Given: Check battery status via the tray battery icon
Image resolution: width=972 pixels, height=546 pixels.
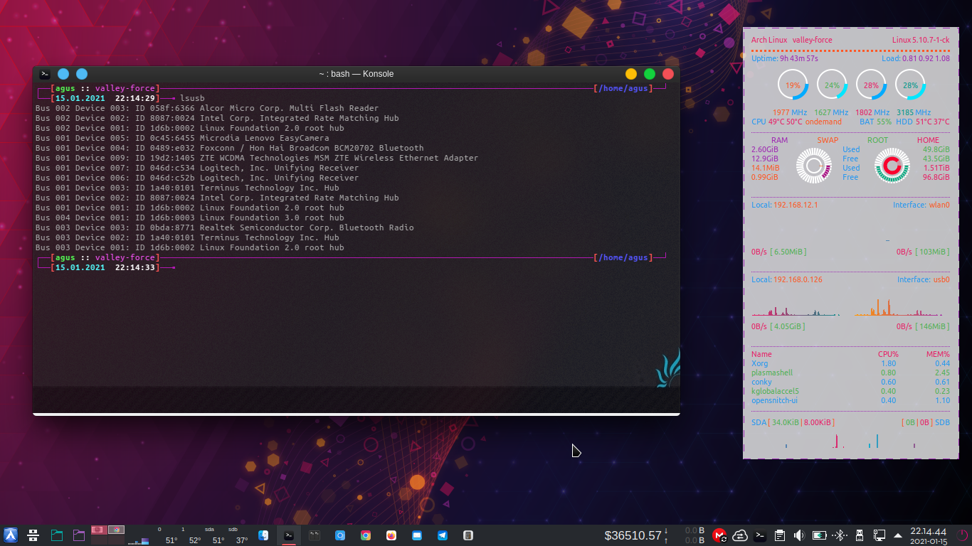Looking at the screenshot, I should 820,535.
